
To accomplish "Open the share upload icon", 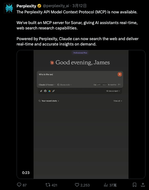I will (143, 185).
